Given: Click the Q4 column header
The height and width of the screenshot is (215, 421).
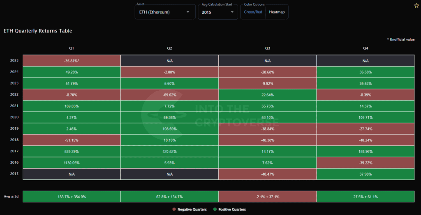Looking at the screenshot, I should coord(365,48).
